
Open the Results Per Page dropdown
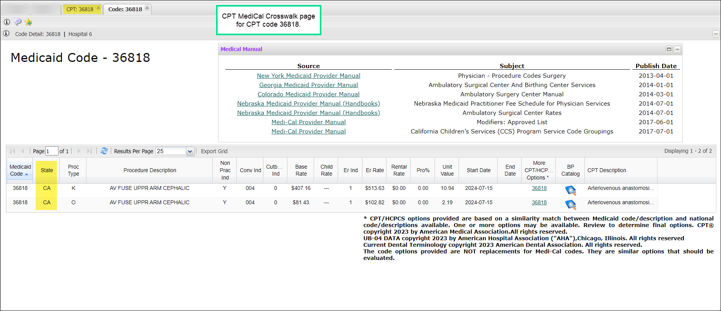point(190,151)
